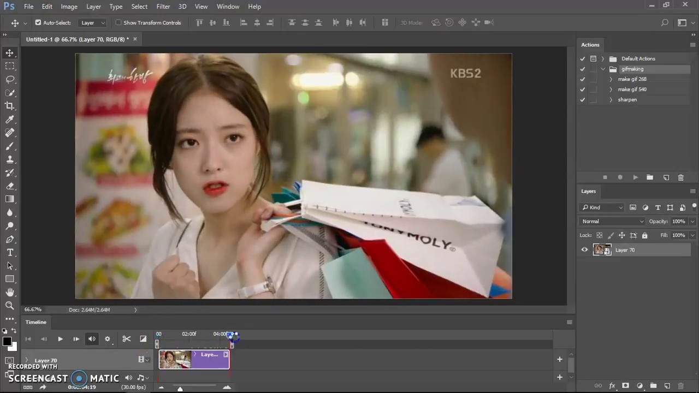Play the timeline animation
The image size is (699, 393).
(x=60, y=339)
